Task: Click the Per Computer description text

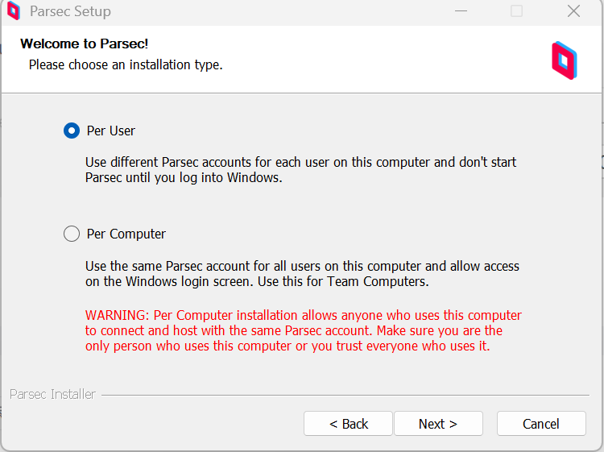Action: (302, 273)
